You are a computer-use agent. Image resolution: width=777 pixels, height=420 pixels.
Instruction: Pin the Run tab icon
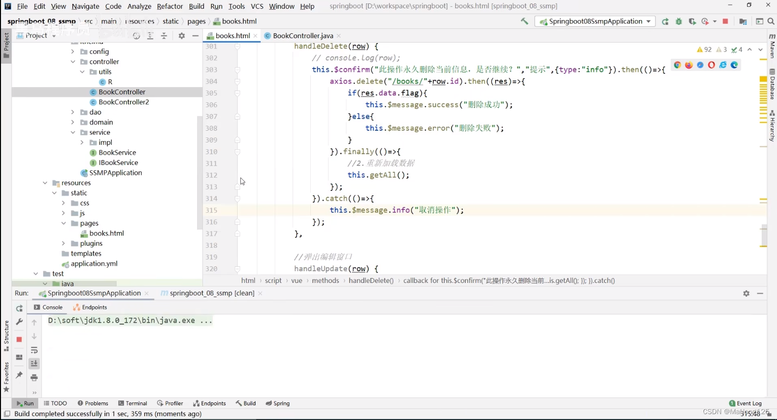(19, 375)
